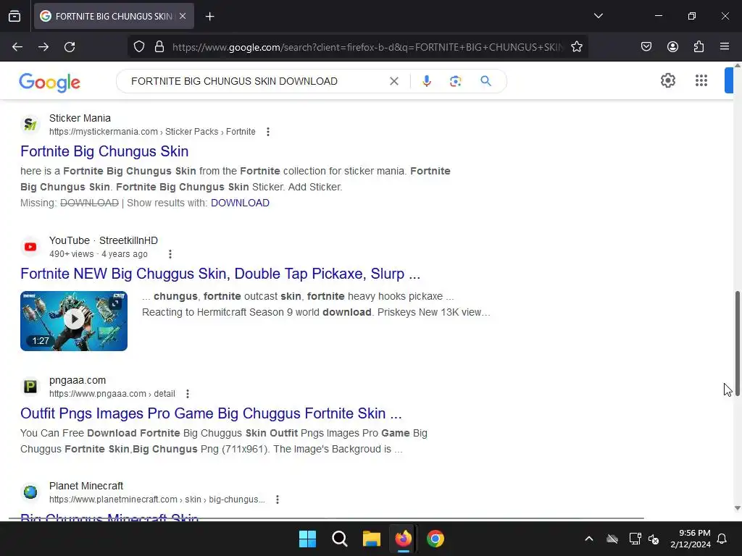Open the Pocket save icon

click(646, 47)
